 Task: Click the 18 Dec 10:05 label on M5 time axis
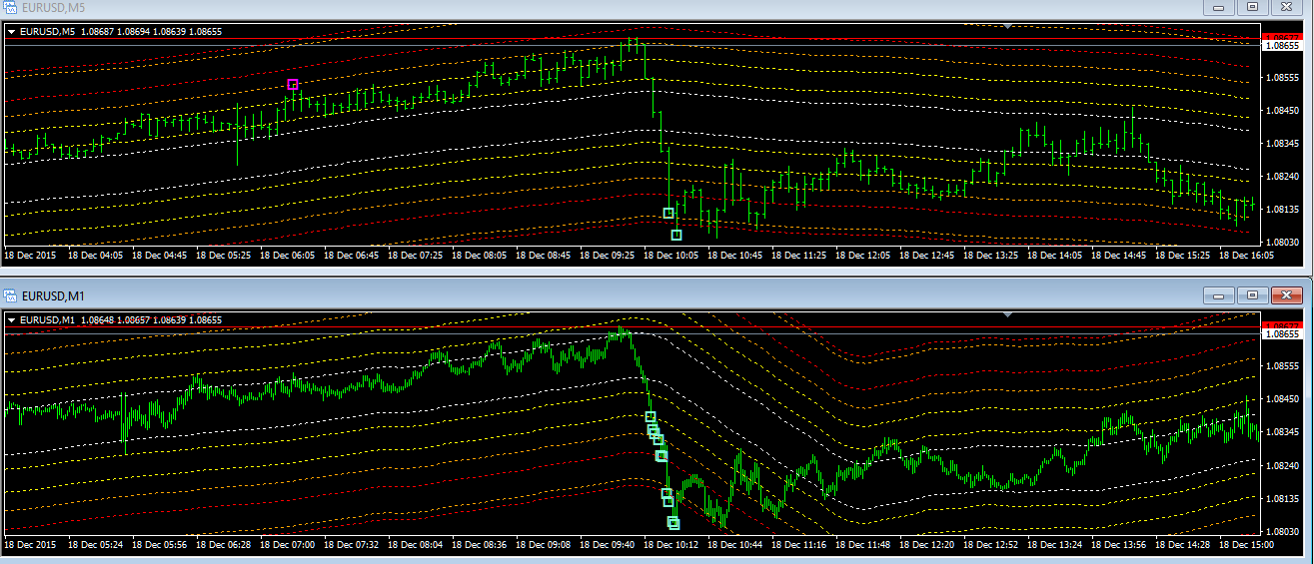[670, 256]
